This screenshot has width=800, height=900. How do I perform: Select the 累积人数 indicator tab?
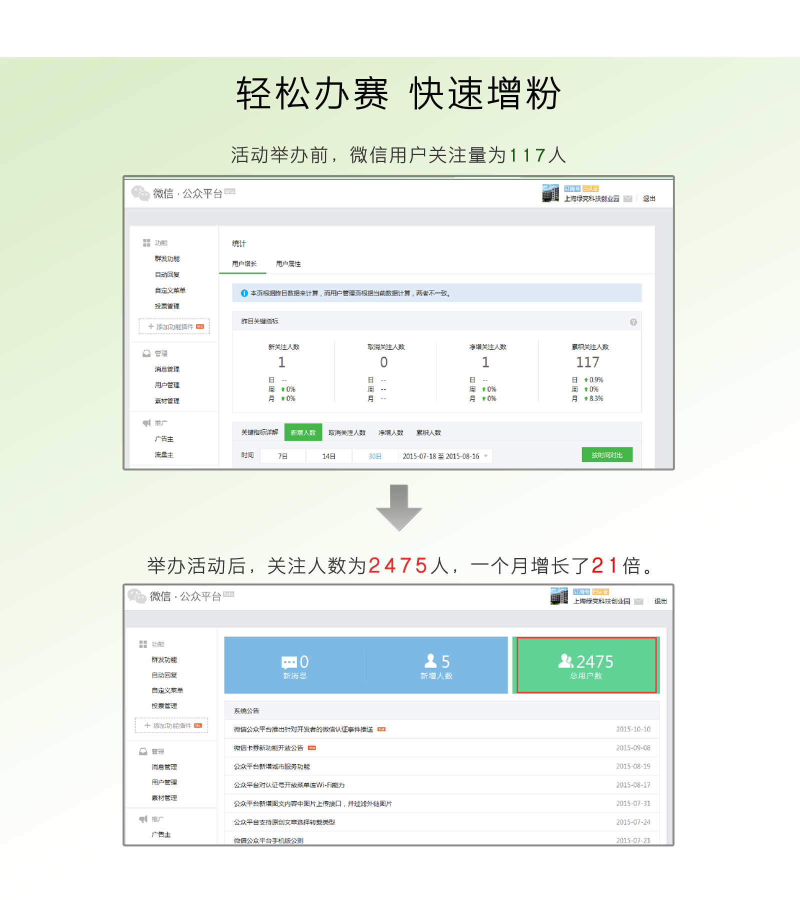pyautogui.click(x=428, y=432)
